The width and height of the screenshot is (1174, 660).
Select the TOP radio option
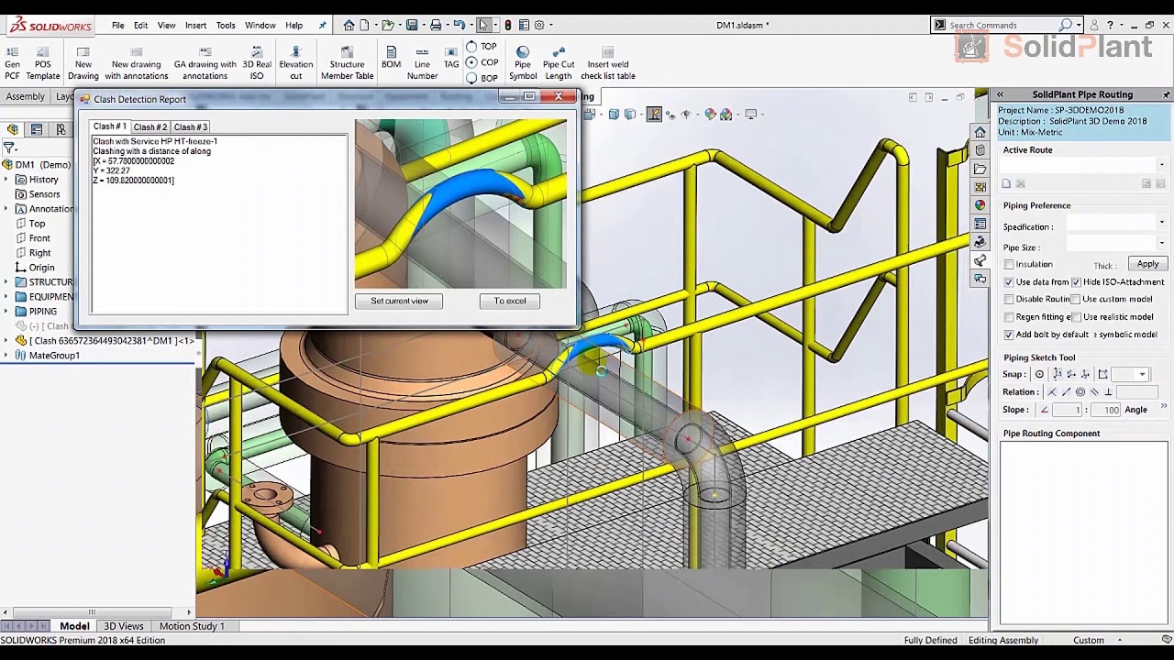coord(471,46)
